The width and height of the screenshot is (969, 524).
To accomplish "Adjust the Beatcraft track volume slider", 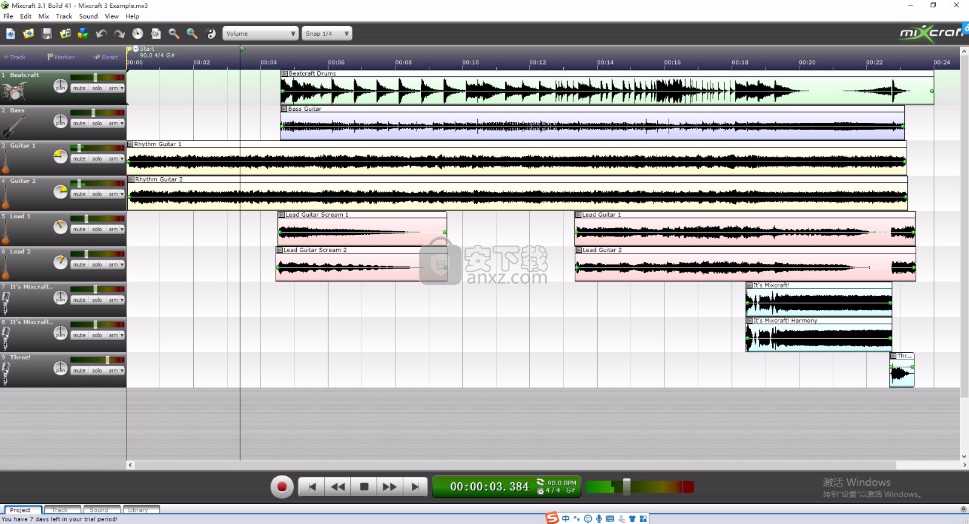I will 95,77.
